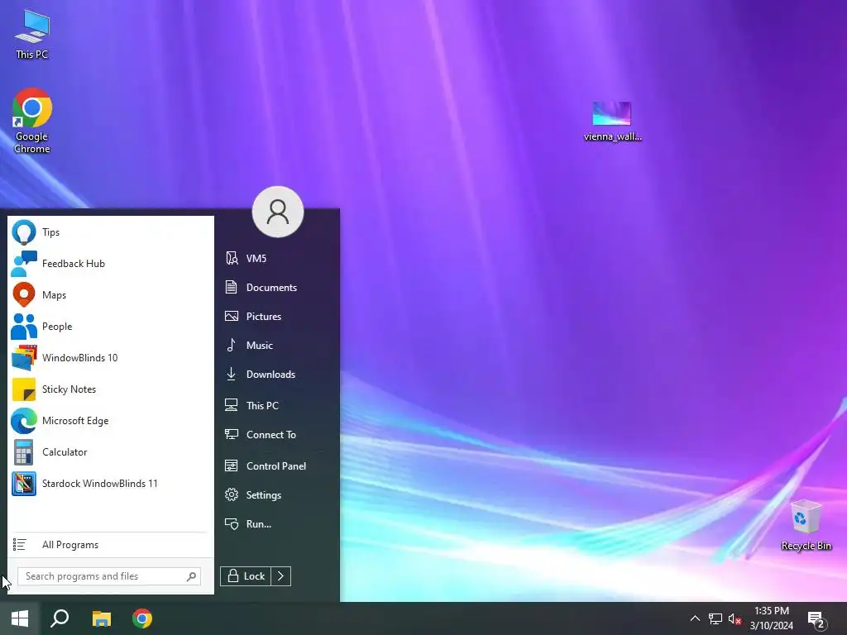Viewport: 847px width, 635px height.
Task: Select Connect To in Start menu
Action: [278, 435]
